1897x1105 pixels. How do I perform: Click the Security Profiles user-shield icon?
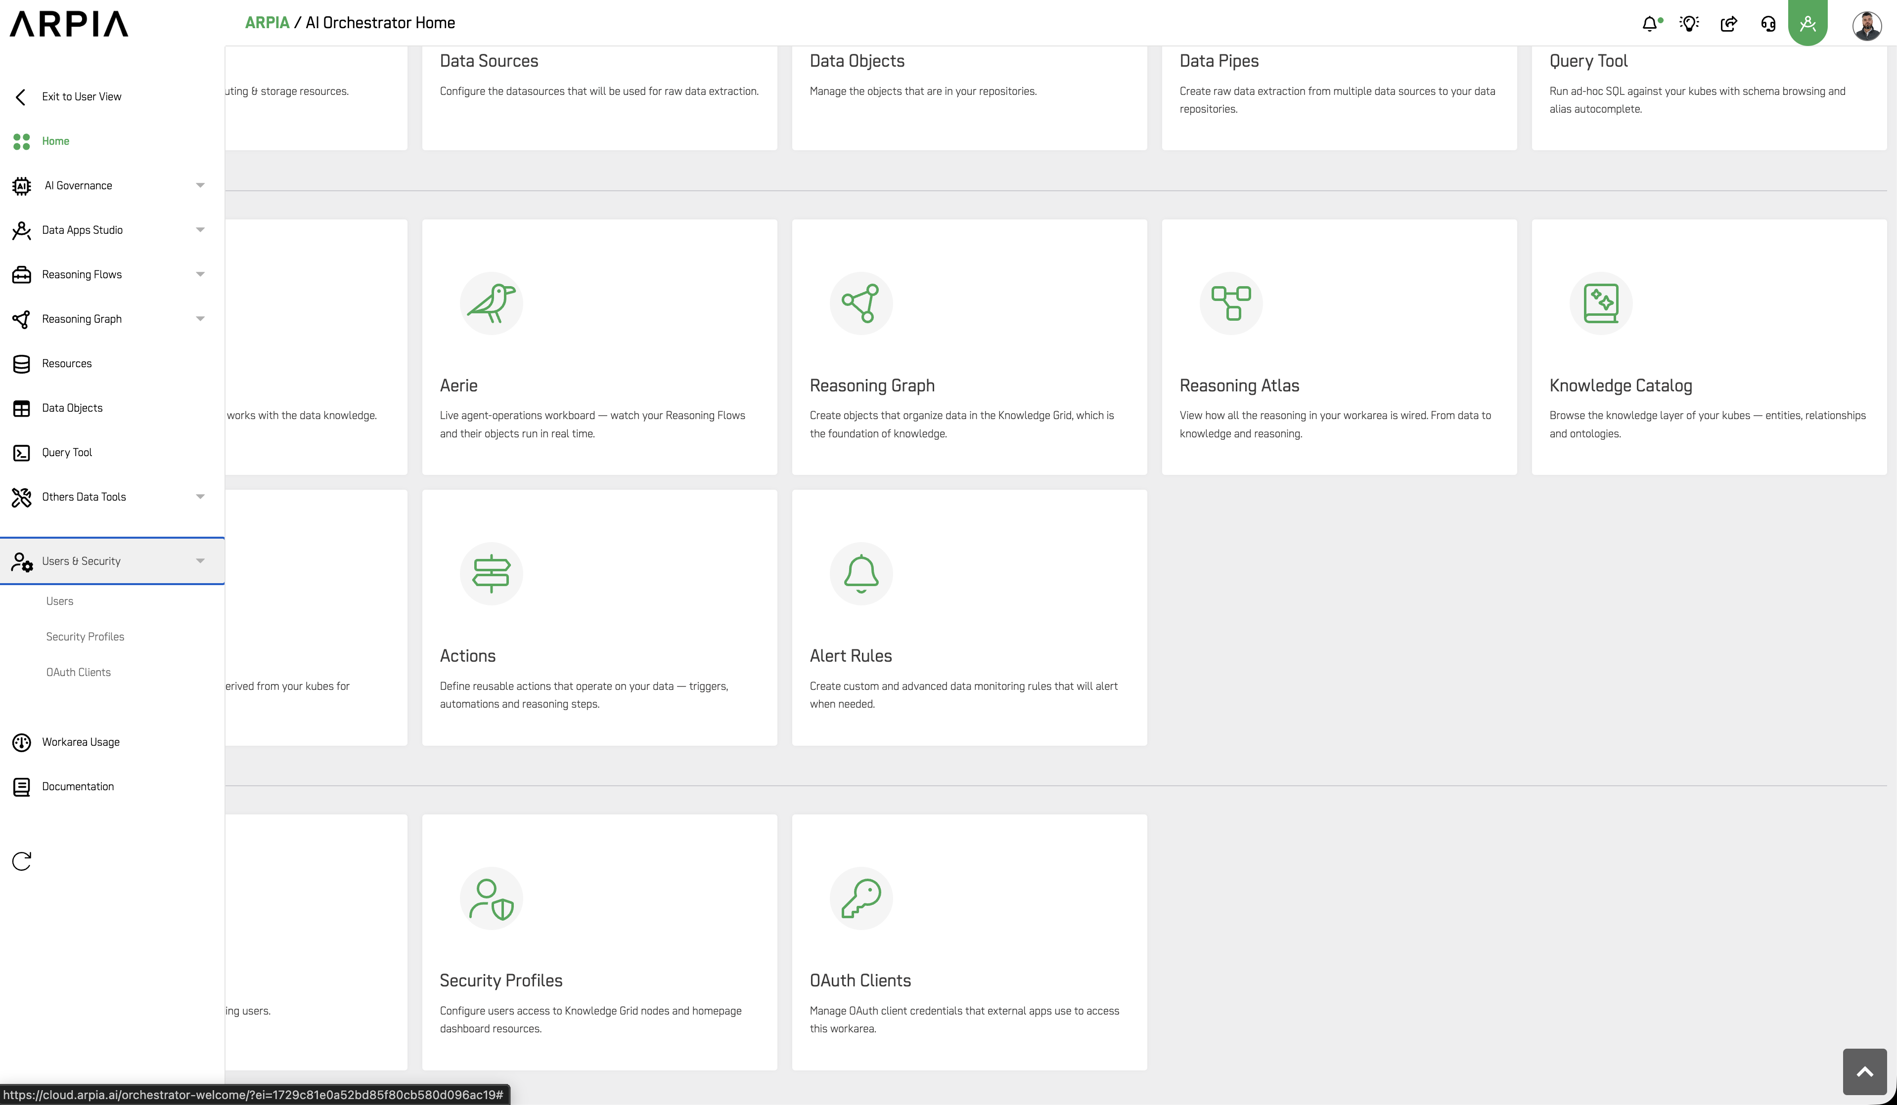(x=492, y=899)
